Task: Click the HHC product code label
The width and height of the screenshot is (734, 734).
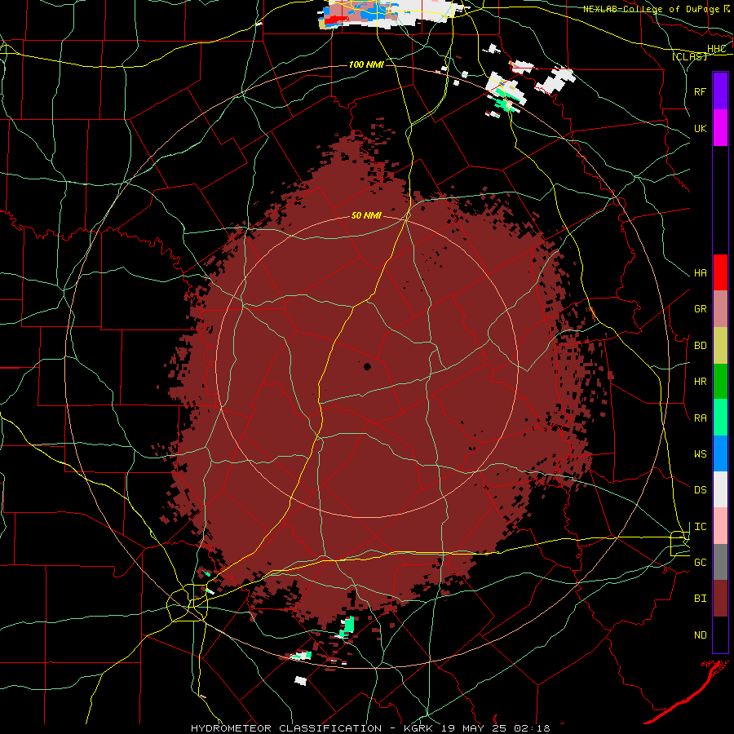Action: (716, 49)
